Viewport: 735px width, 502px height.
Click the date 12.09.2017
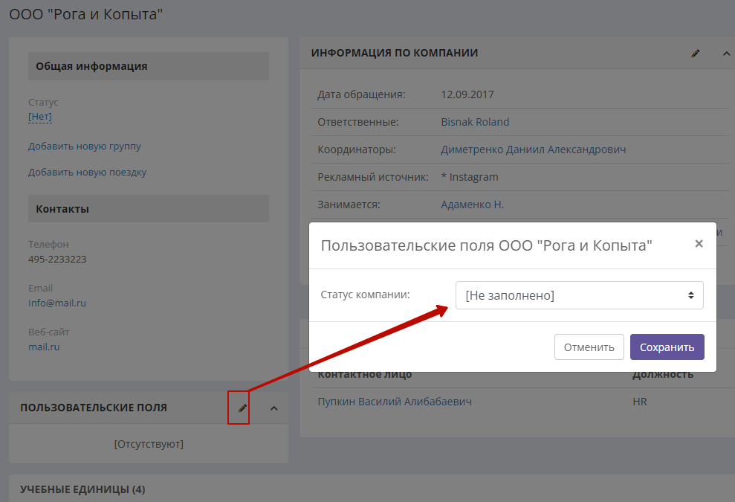[x=467, y=94]
